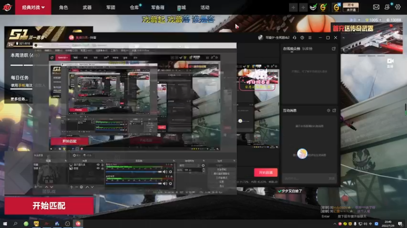Open the OBS icon in taskbar
Viewport: 407px width, 228px height.
tap(68, 223)
